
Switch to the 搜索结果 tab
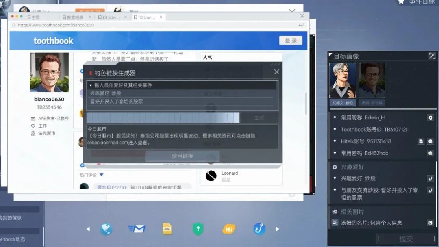(73, 17)
